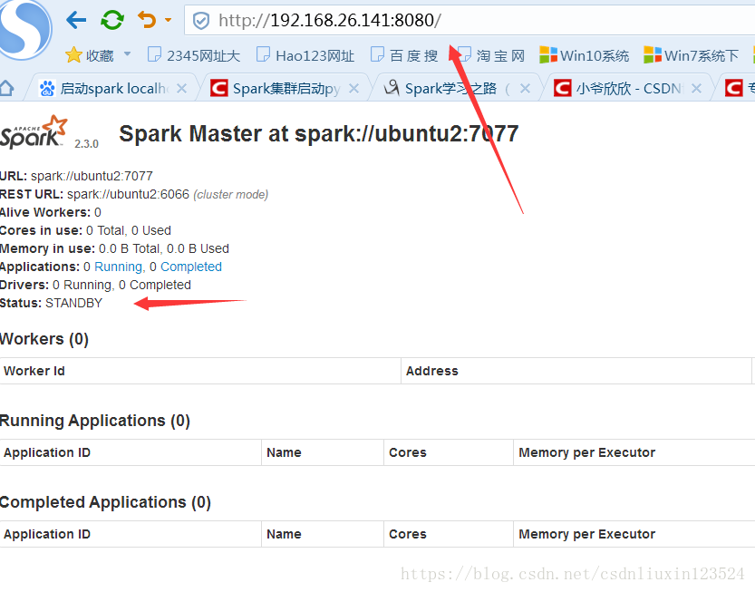Click the Status STANDBY text
Screen dimensions: 755x592
(51, 303)
